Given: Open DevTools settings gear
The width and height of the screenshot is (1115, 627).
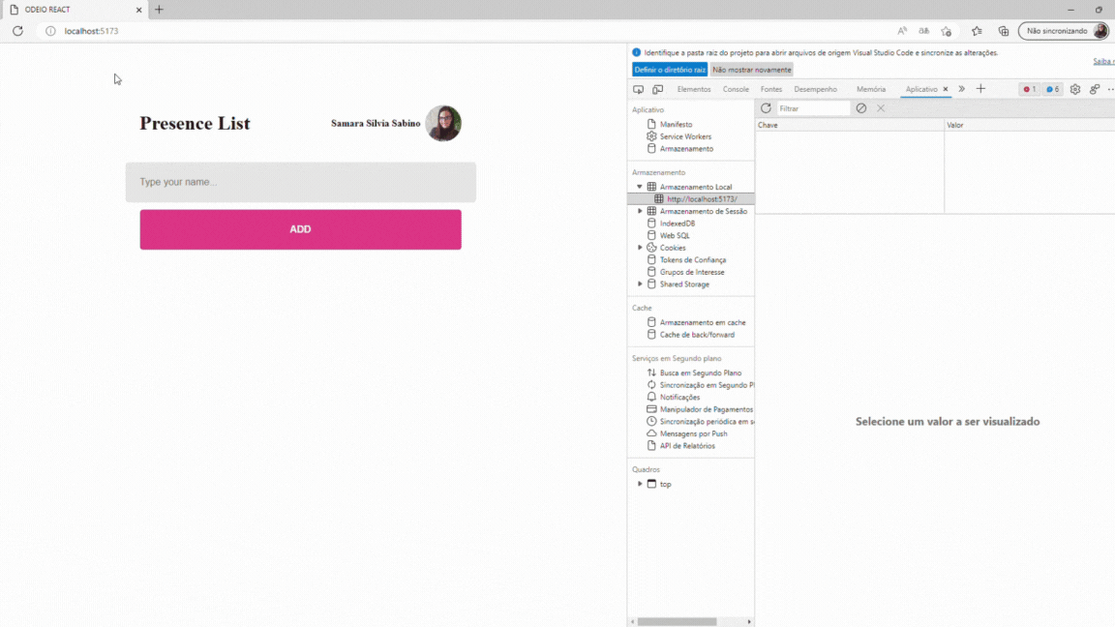Looking at the screenshot, I should pos(1074,88).
